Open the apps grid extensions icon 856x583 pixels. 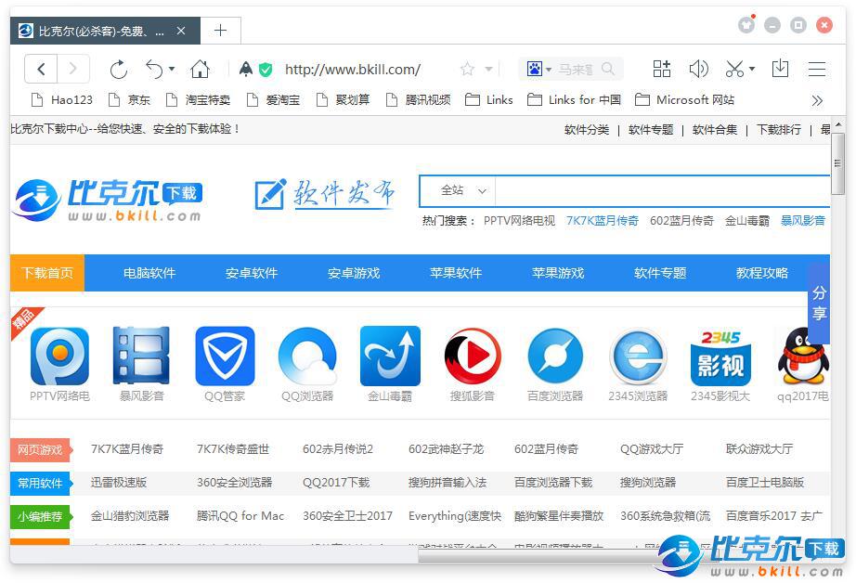(662, 69)
